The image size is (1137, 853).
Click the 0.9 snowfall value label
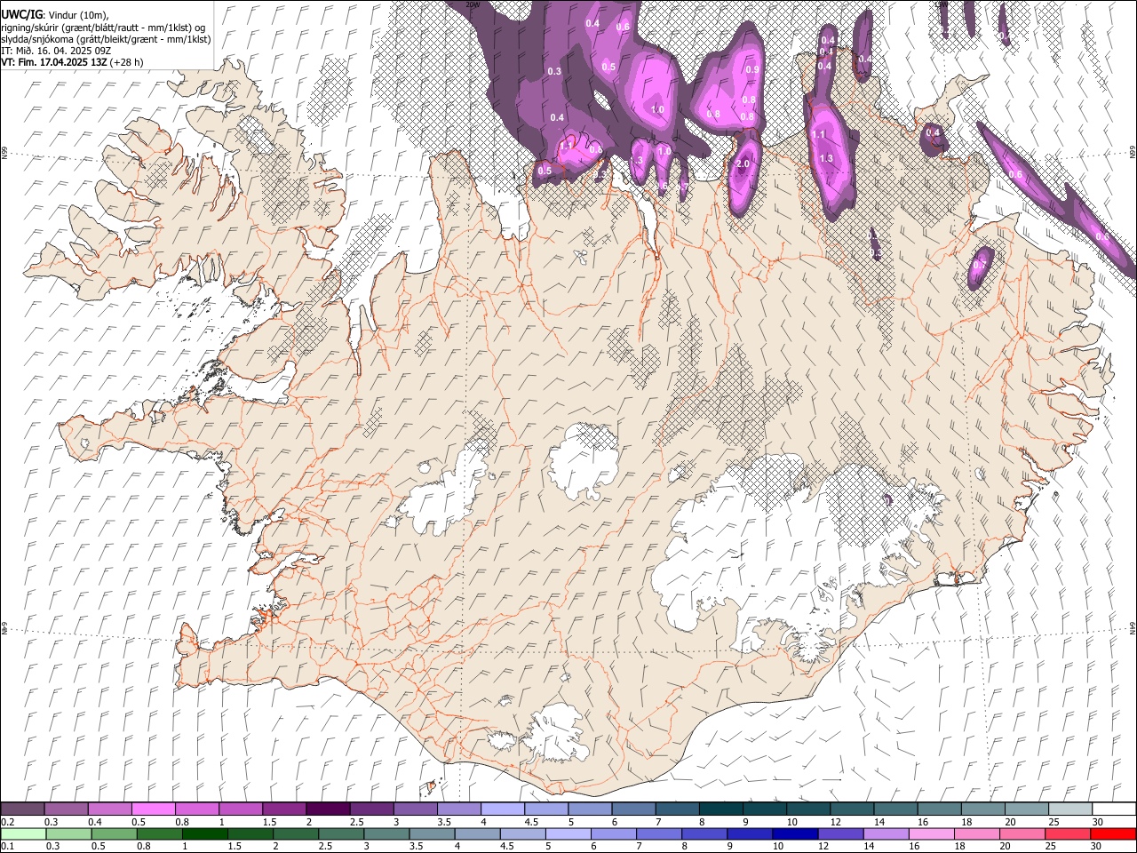pos(752,69)
